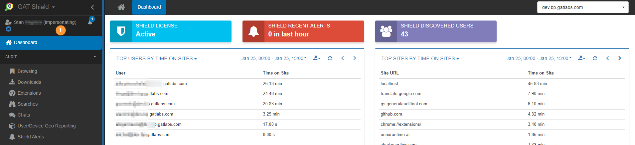
Task: Select Dashboard in the sidebar
Action: [51, 42]
